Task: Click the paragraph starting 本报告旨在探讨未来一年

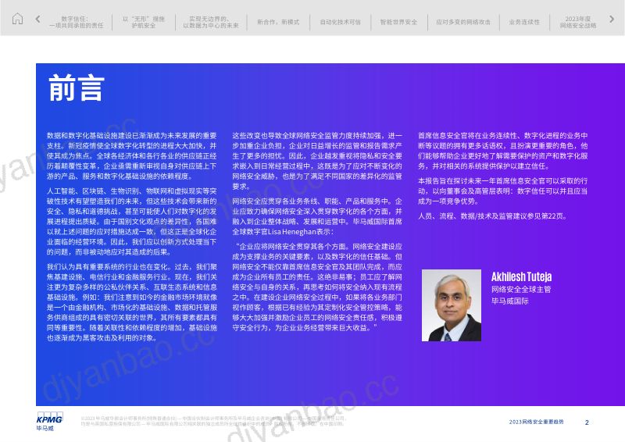Action: [502, 191]
